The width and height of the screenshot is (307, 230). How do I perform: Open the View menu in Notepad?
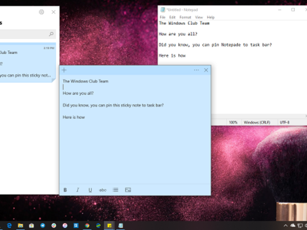click(199, 17)
